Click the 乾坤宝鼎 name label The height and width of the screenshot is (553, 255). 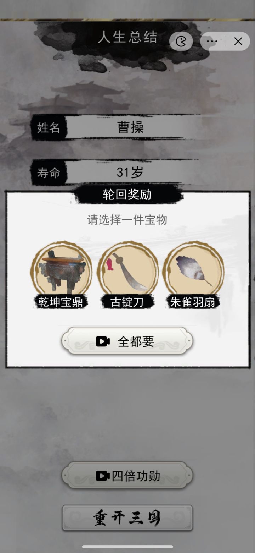(x=61, y=302)
